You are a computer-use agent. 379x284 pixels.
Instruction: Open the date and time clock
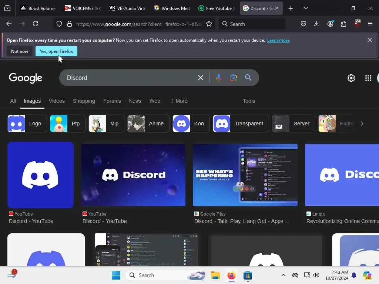[336, 275]
